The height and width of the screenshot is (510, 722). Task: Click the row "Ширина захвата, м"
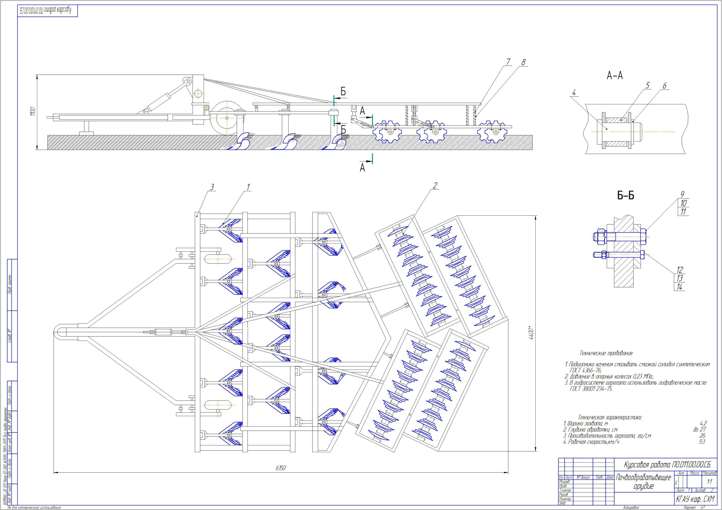[x=585, y=423]
